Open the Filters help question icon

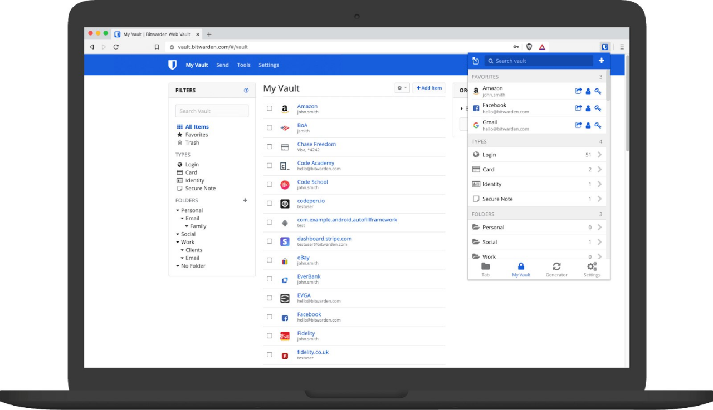(x=246, y=90)
